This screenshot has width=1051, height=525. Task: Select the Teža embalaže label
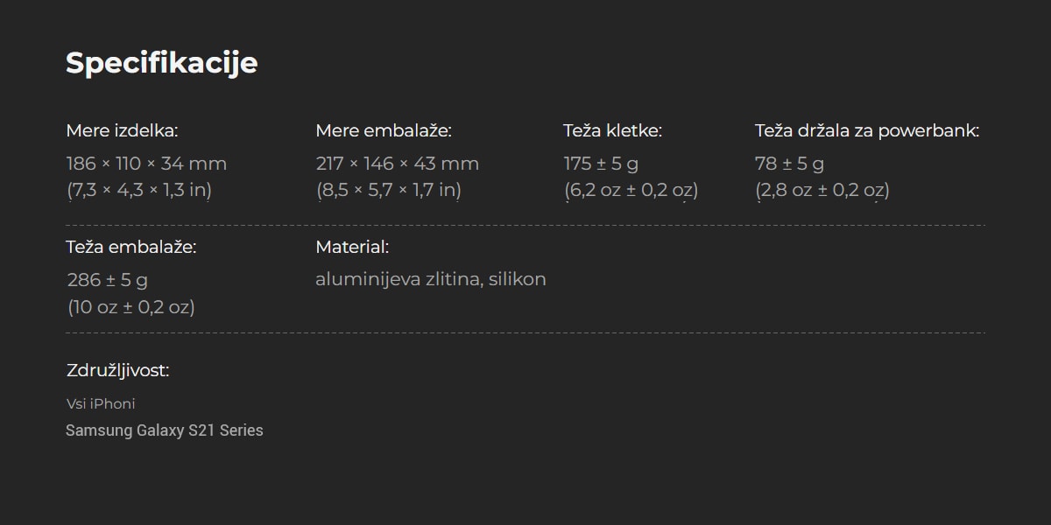(x=131, y=248)
